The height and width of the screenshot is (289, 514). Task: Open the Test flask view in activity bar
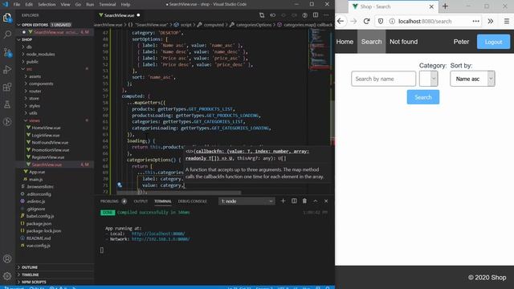tap(7, 104)
